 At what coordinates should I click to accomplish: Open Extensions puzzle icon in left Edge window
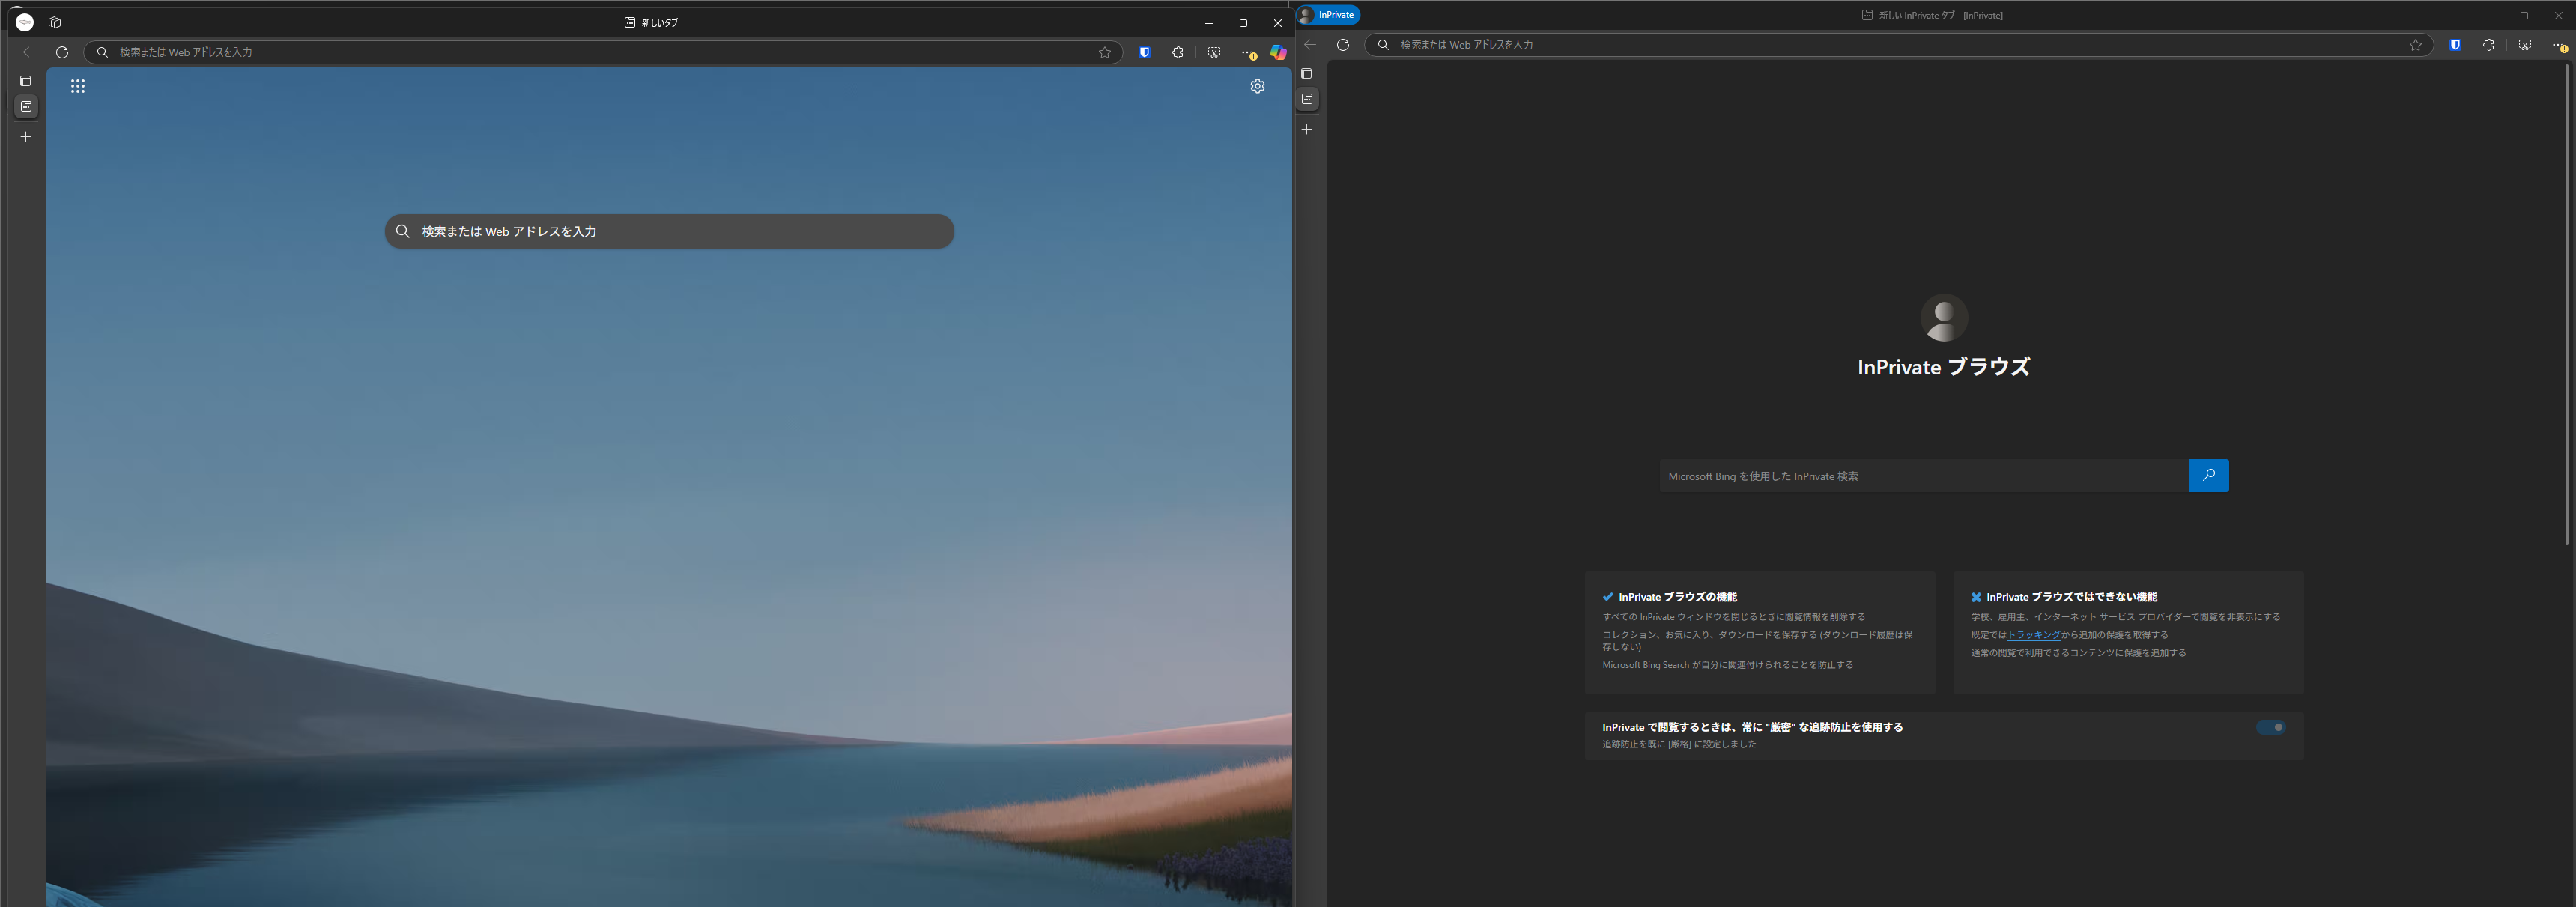pos(1178,52)
